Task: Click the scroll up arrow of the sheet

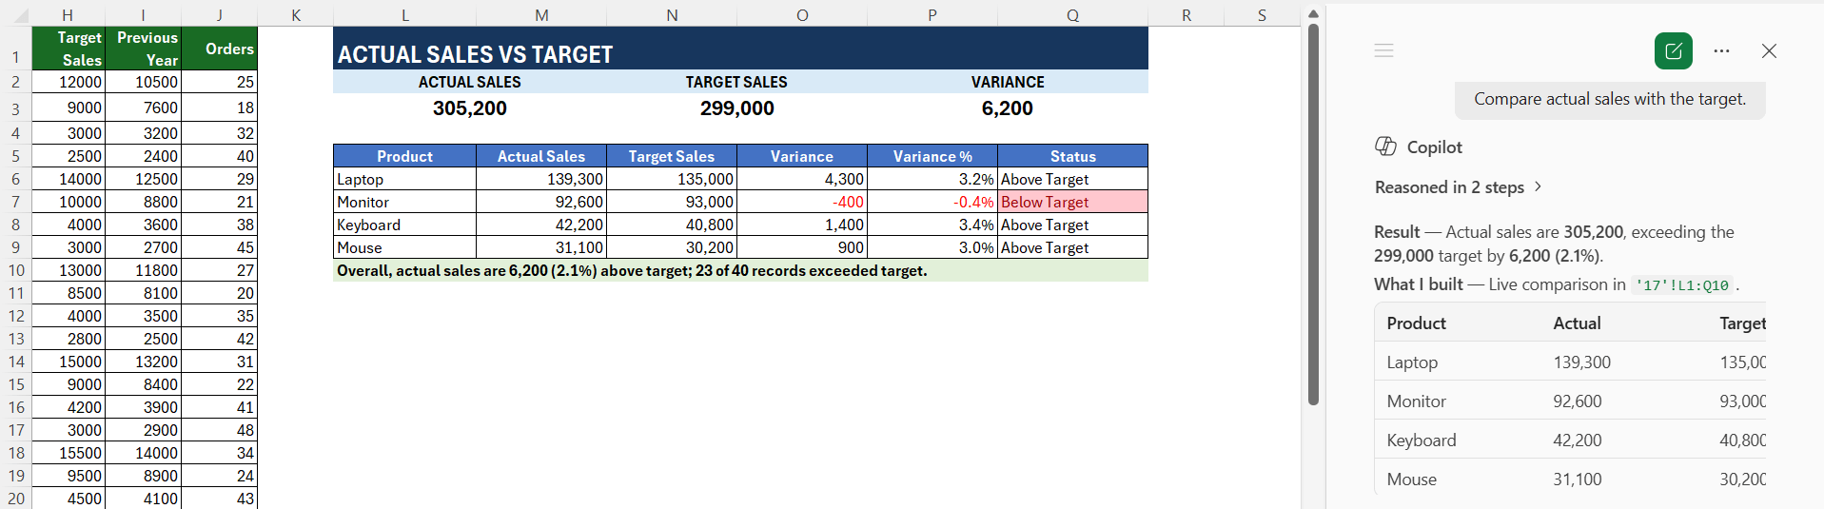Action: coord(1313,13)
